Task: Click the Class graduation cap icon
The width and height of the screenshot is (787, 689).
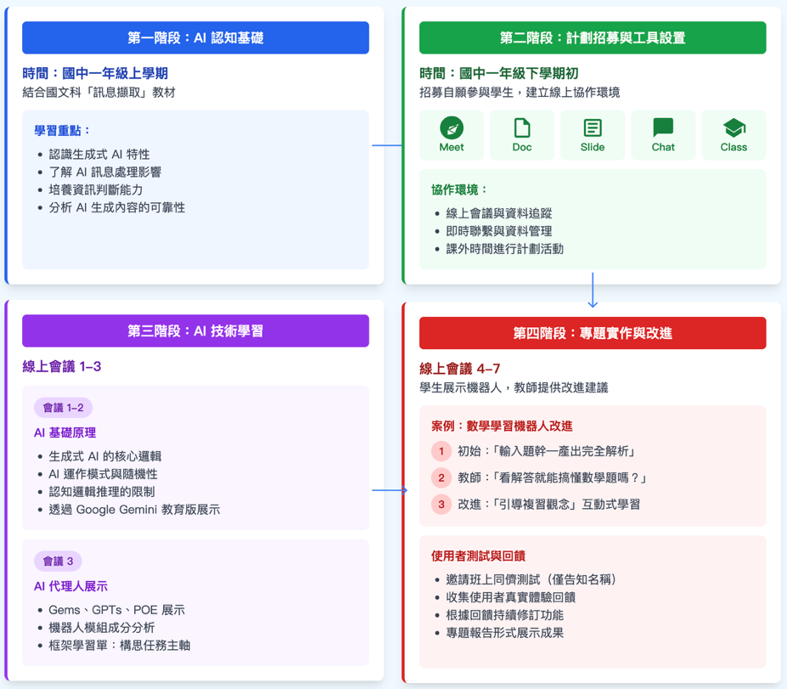Action: click(x=734, y=127)
